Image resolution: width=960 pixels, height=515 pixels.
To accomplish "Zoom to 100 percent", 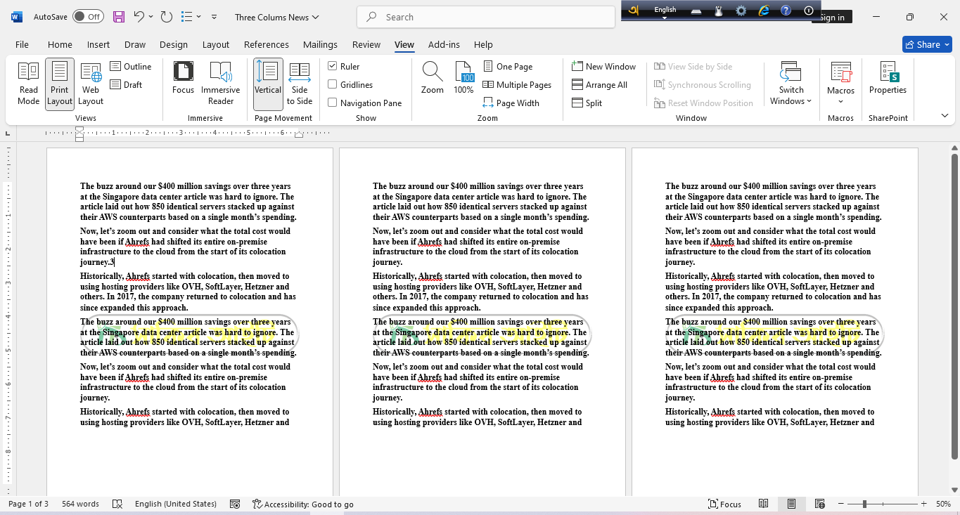I will tap(464, 77).
